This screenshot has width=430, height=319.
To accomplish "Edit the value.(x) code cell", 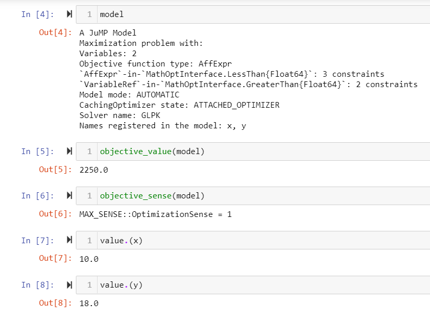I will [x=258, y=241].
